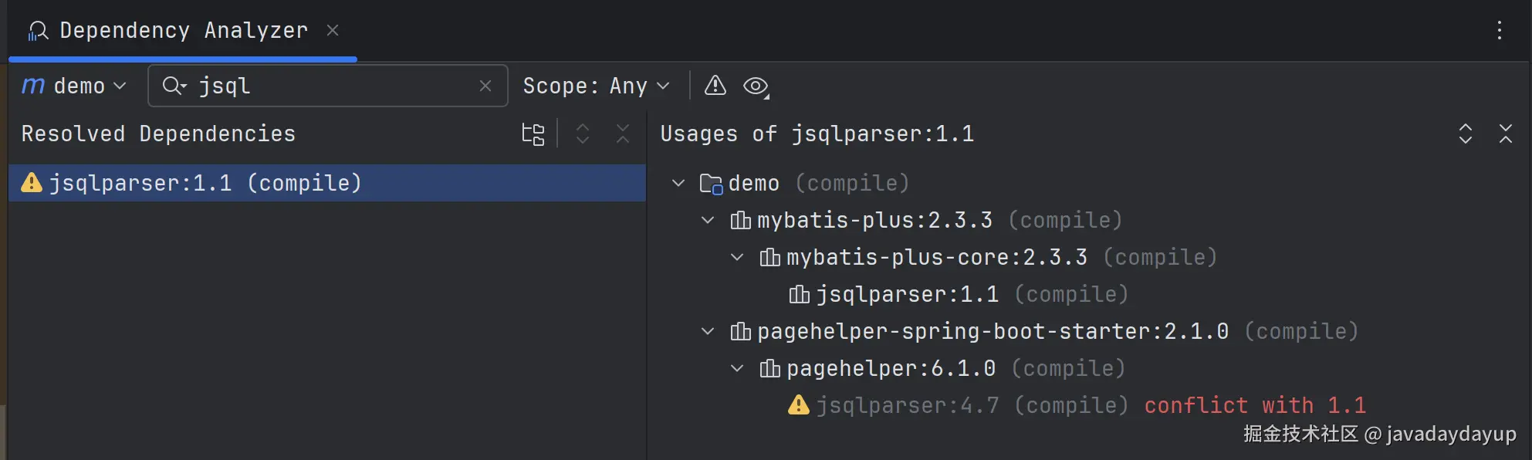Select the Dependency Analyzer tab
Viewport: 1532px width, 460px height.
183,30
